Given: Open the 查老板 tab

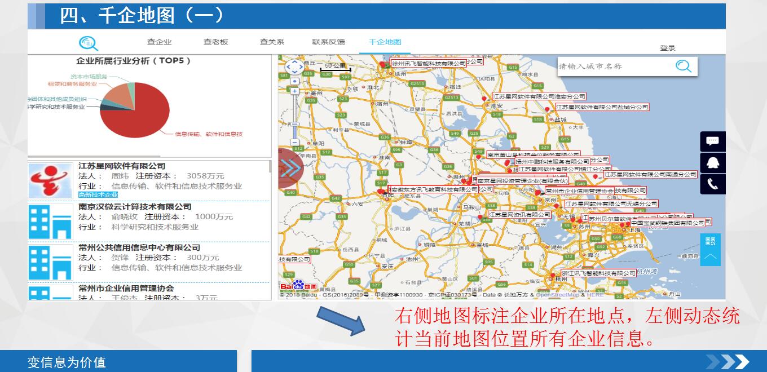Looking at the screenshot, I should [215, 42].
